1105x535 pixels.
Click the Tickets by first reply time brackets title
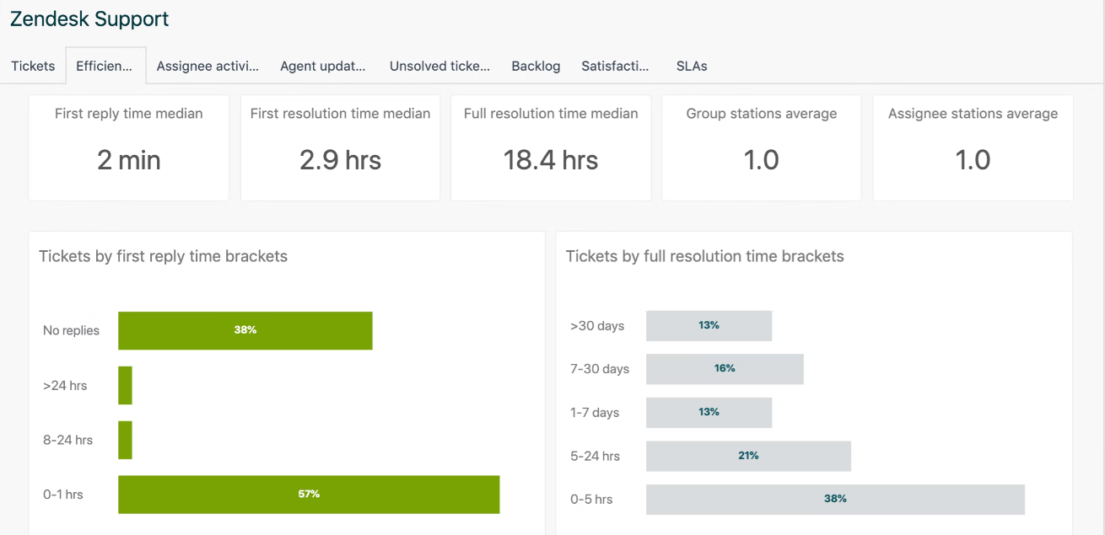pos(164,256)
